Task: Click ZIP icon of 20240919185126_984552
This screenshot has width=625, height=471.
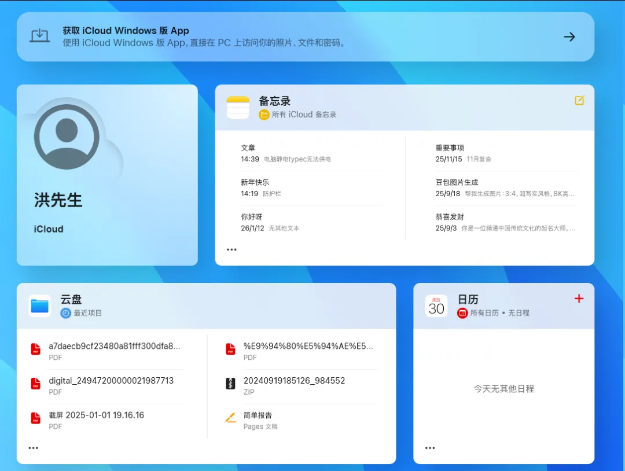Action: (230, 384)
